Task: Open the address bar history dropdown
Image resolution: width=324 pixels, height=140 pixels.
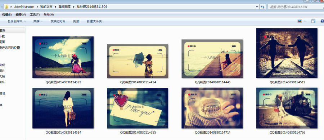Action: (257, 7)
